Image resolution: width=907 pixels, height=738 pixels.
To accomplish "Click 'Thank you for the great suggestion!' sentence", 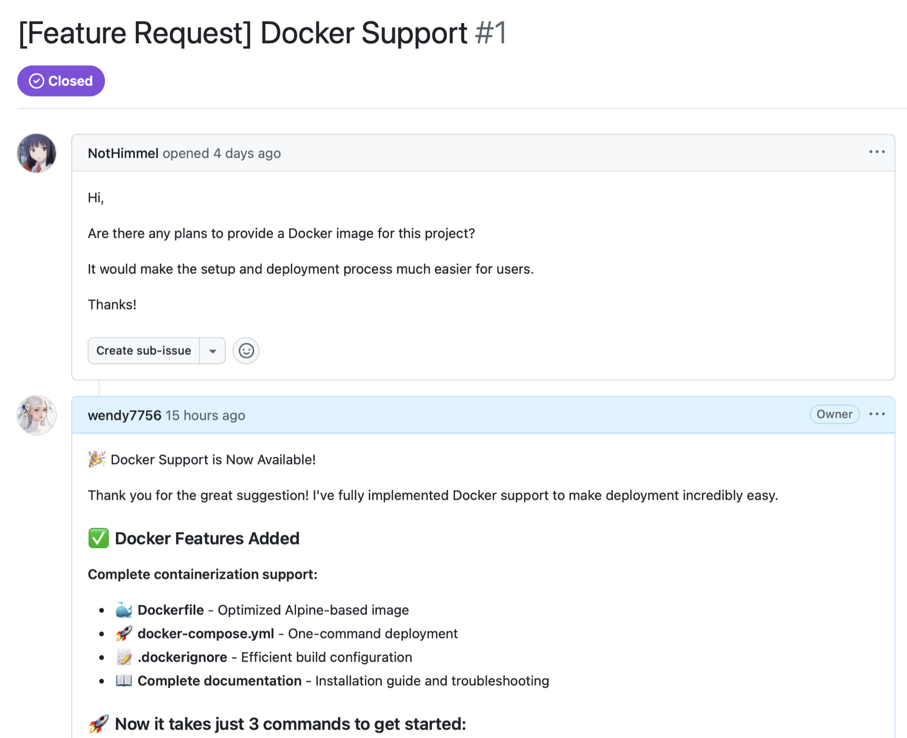I will [433, 495].
